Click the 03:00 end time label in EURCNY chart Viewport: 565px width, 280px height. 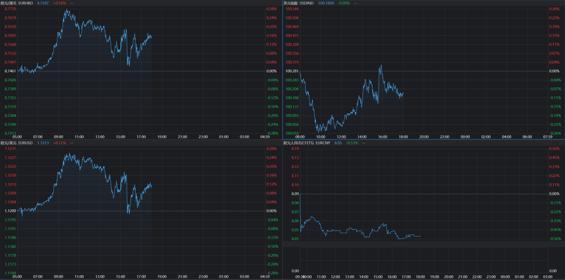click(548, 277)
